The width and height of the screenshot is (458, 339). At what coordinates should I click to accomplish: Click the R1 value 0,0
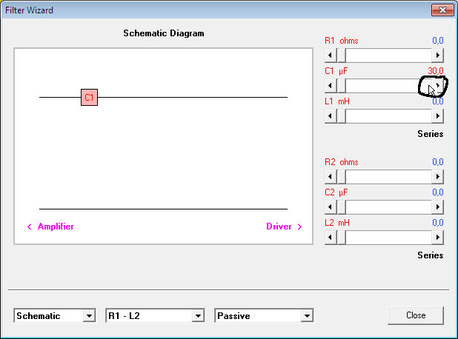pyautogui.click(x=438, y=41)
